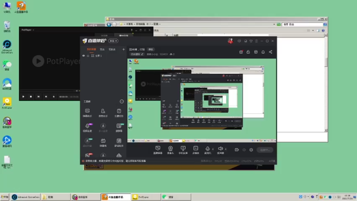Play video in PotPlayer
This screenshot has height=201, width=357.
23,96
